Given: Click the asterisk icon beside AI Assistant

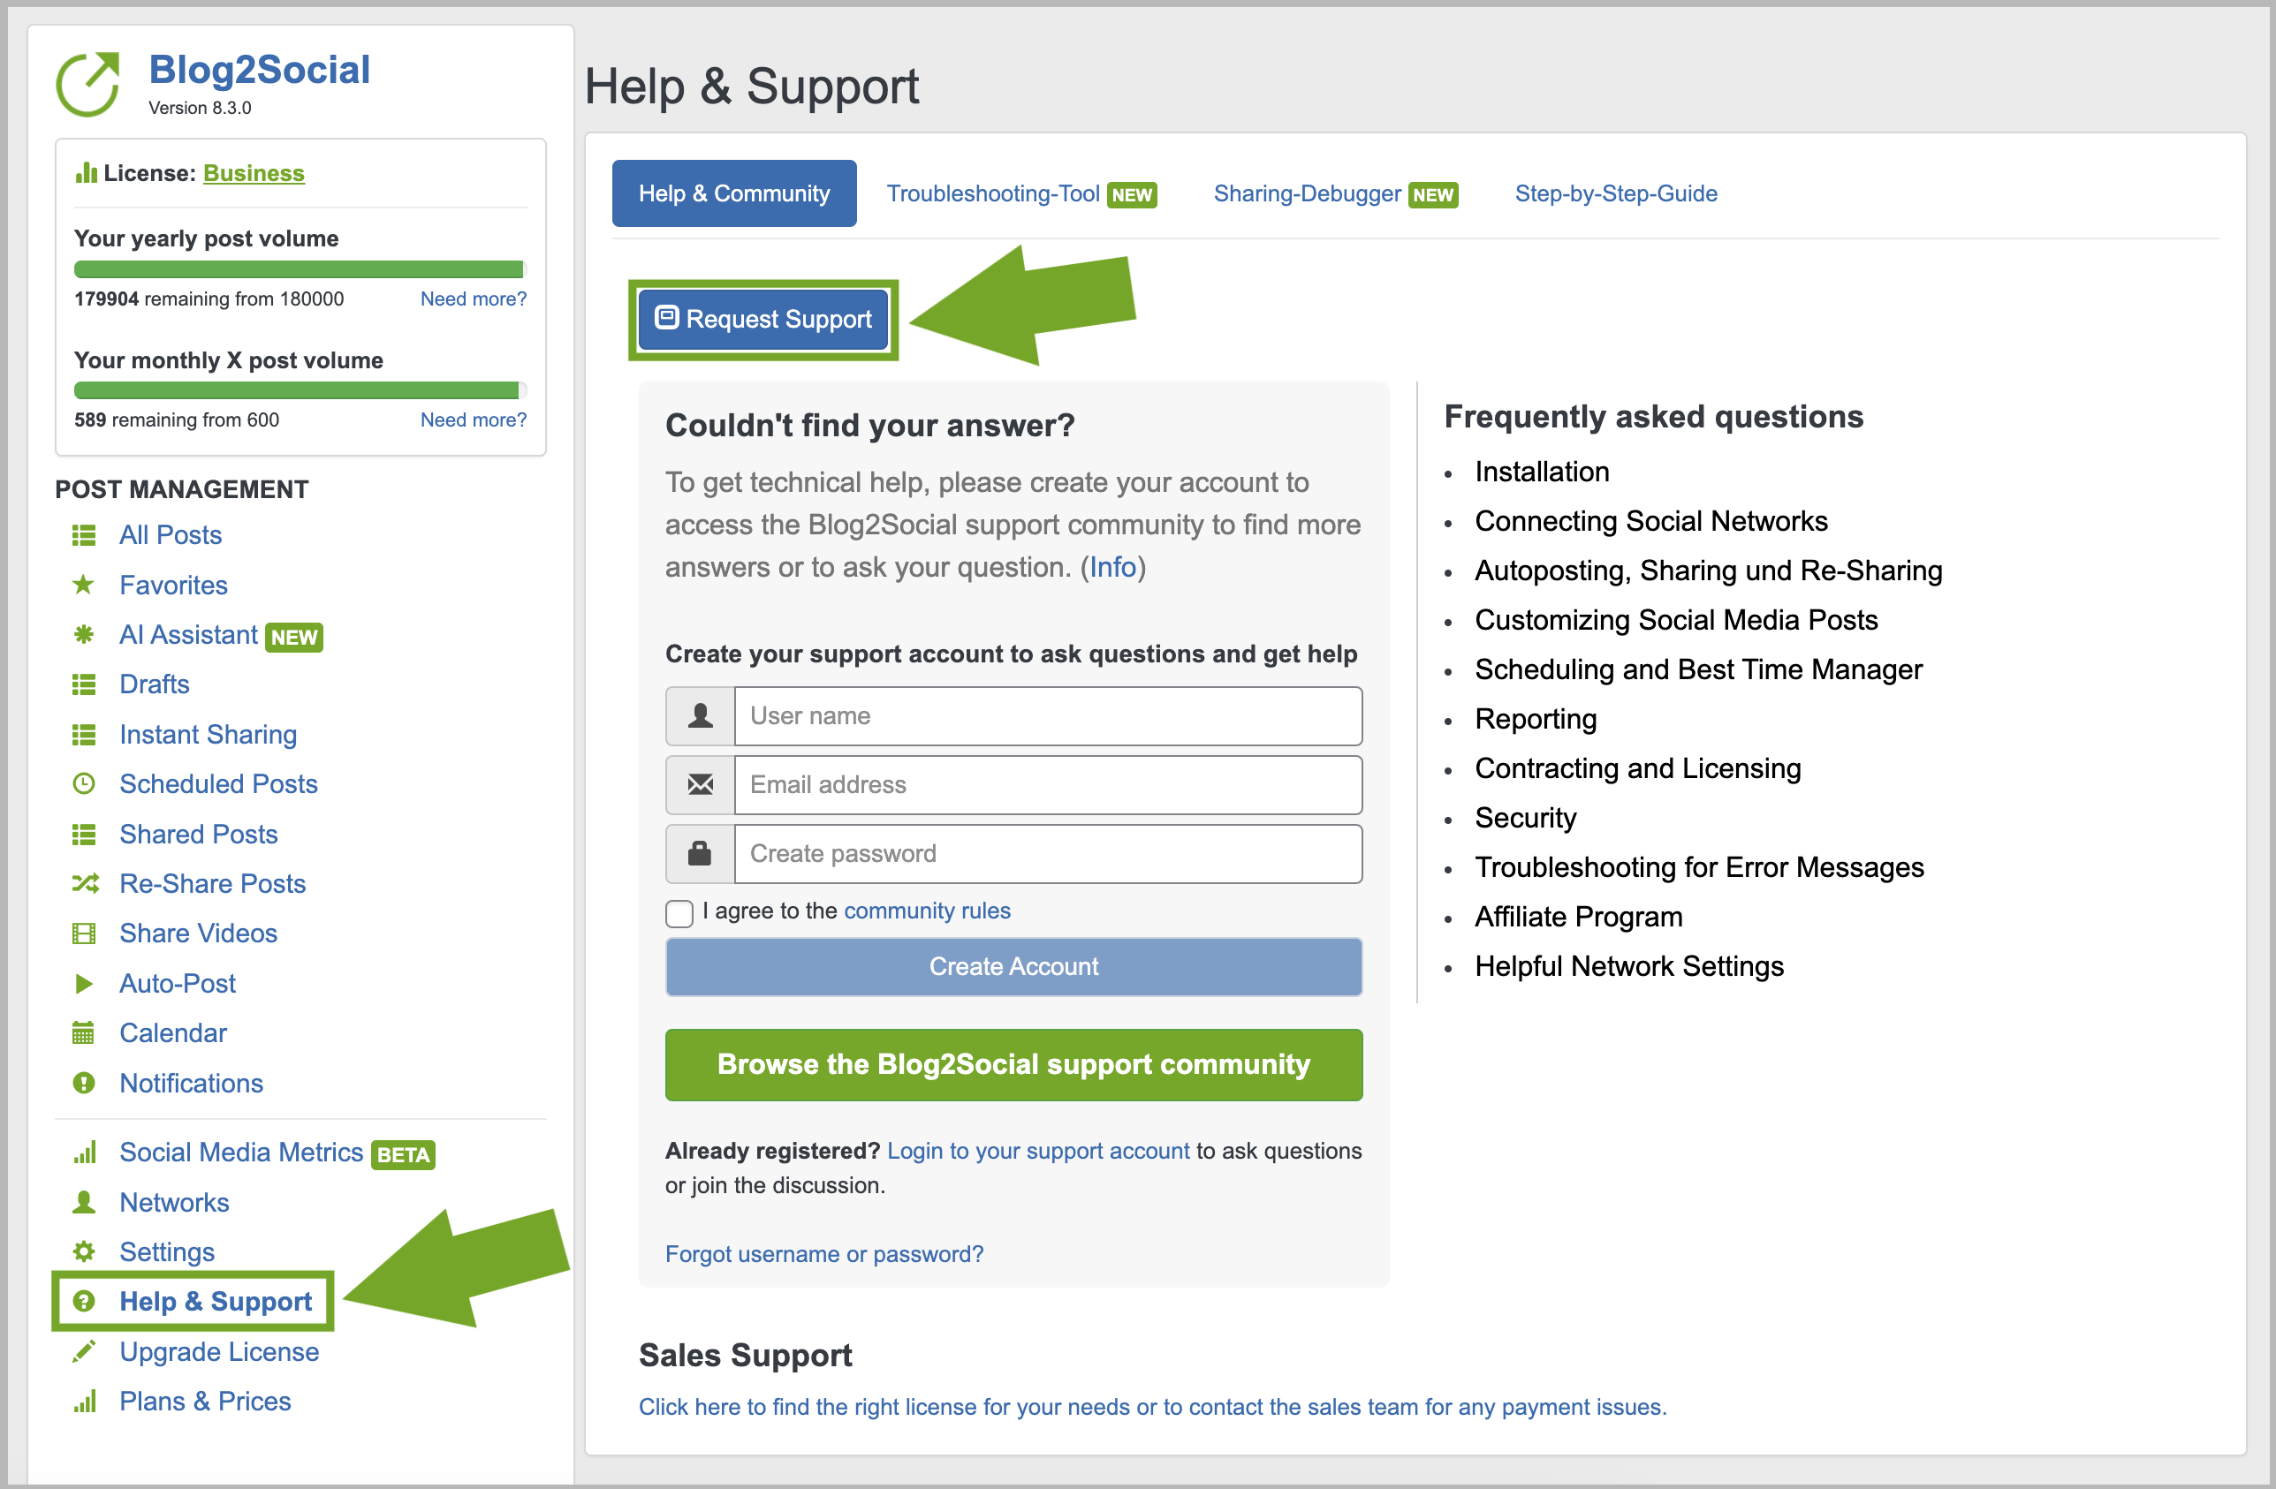Looking at the screenshot, I should (x=84, y=635).
